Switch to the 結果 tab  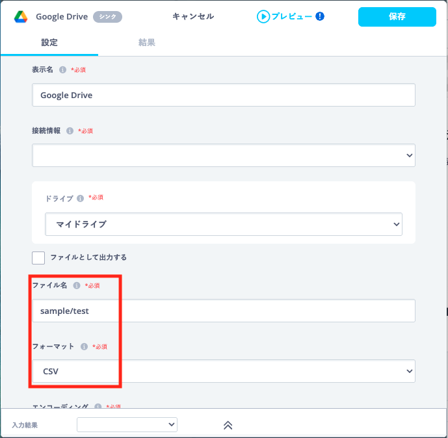coord(146,42)
